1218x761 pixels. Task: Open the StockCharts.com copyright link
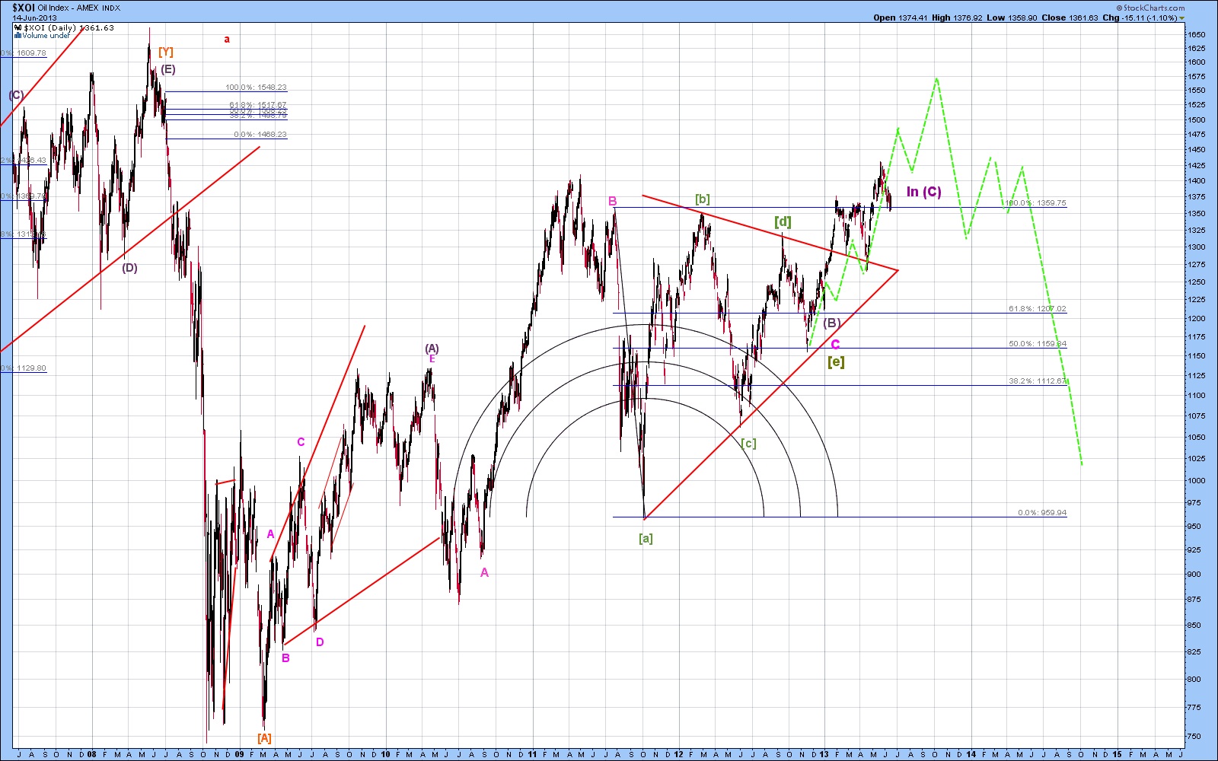point(1150,8)
